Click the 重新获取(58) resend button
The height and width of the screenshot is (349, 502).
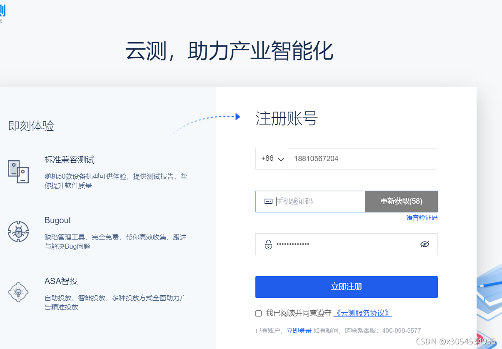[401, 202]
